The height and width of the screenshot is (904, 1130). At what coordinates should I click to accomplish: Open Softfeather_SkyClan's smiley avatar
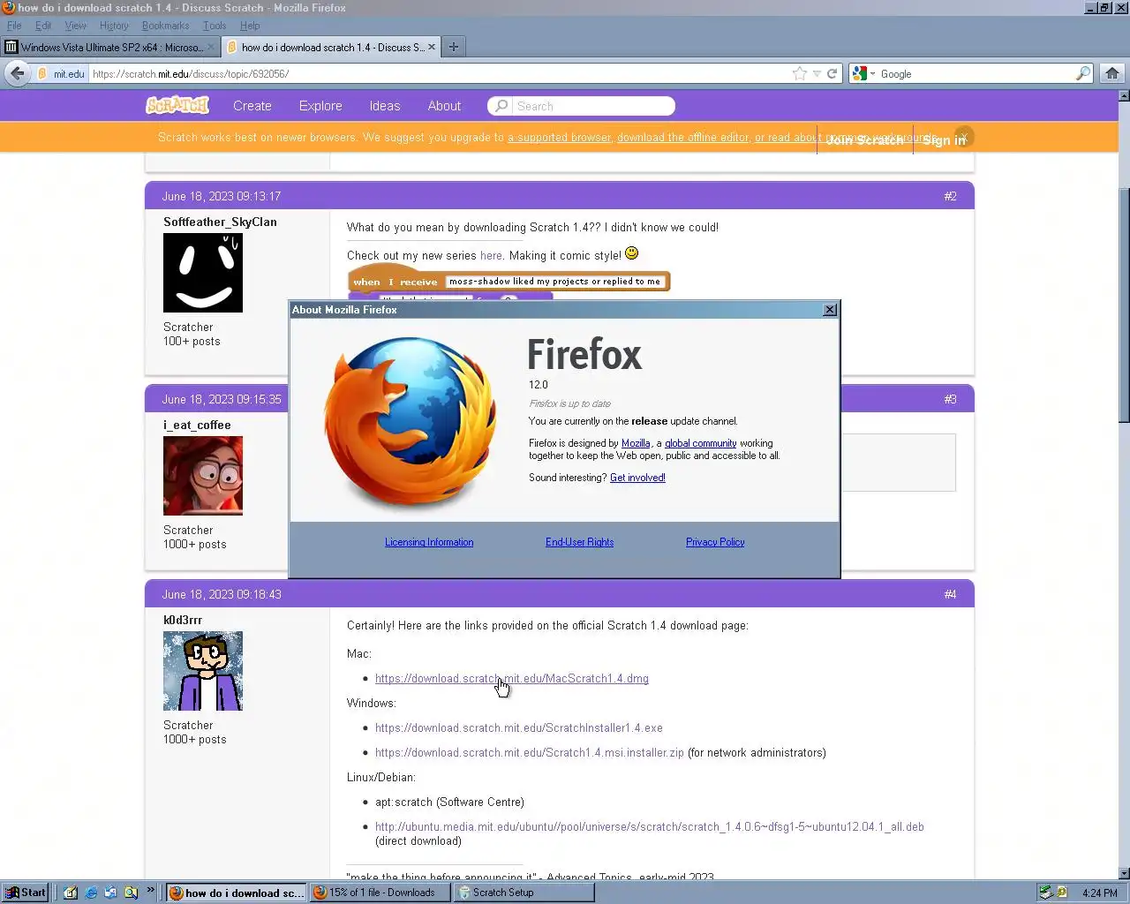(x=203, y=273)
